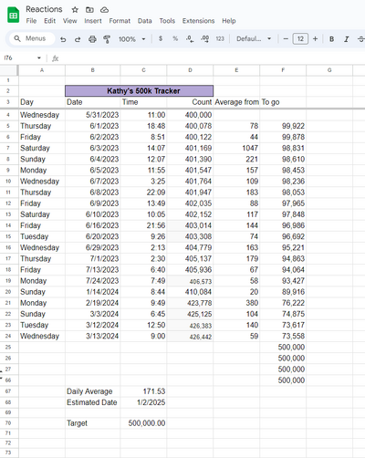
Task: Increase decimal places
Action: click(204, 39)
